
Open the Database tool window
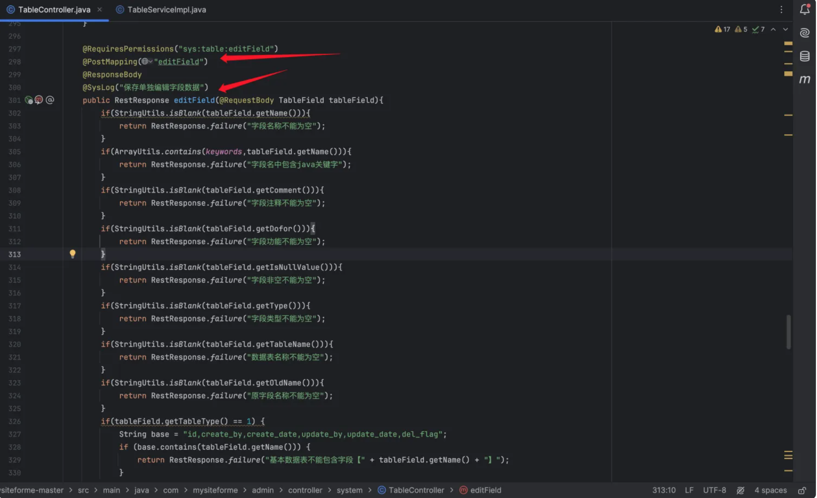click(805, 56)
